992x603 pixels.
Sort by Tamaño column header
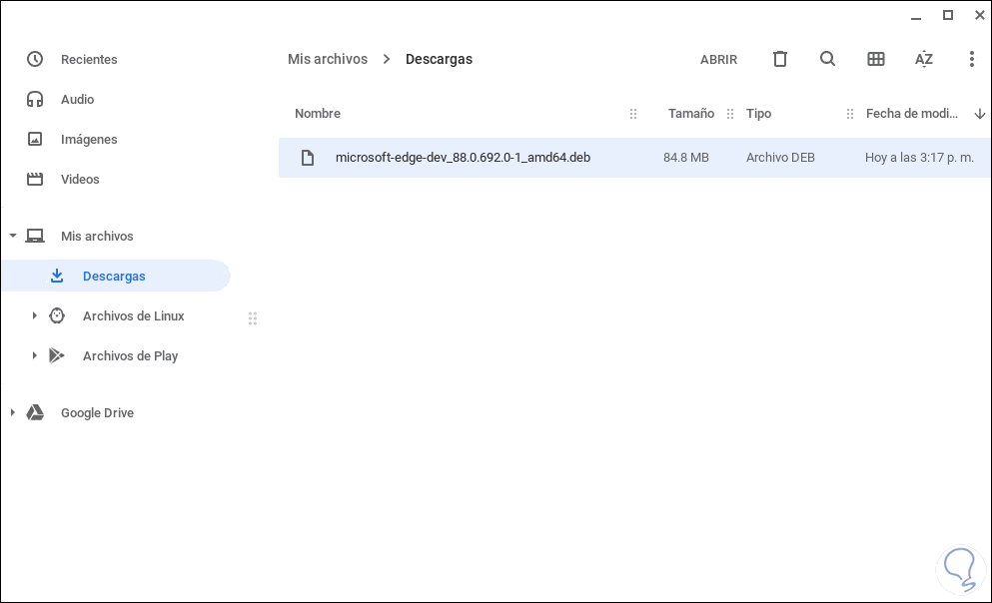click(691, 114)
